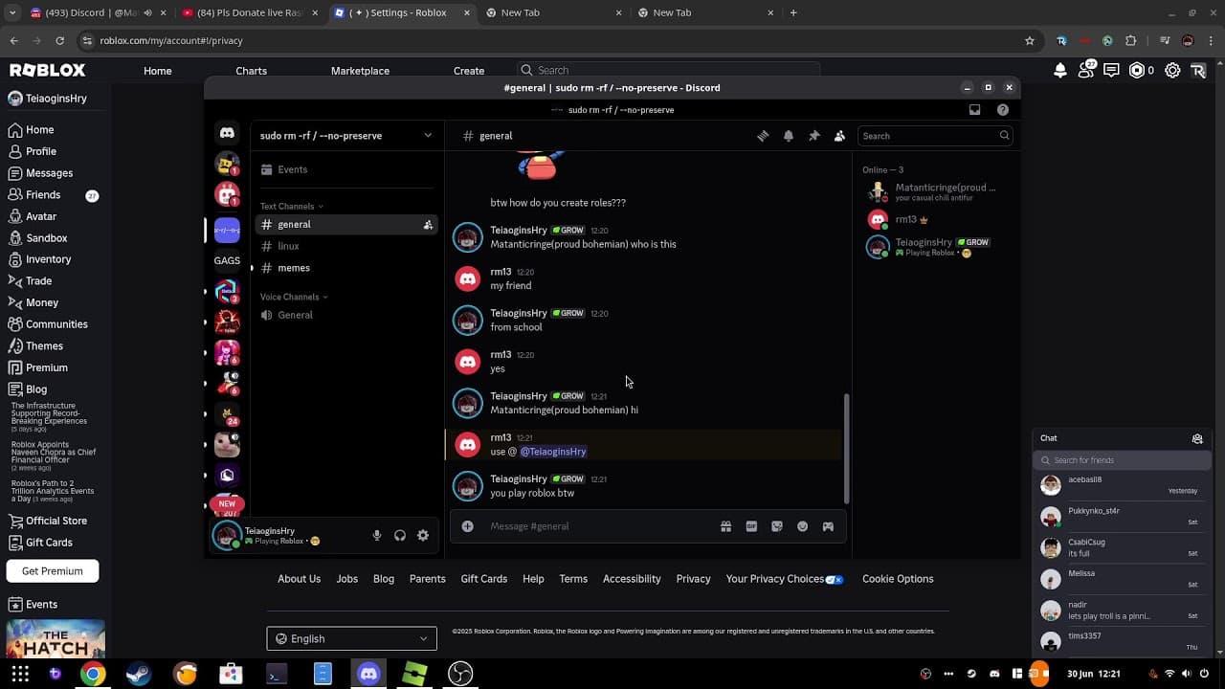Collapse the Voice Channels category

coord(294,298)
